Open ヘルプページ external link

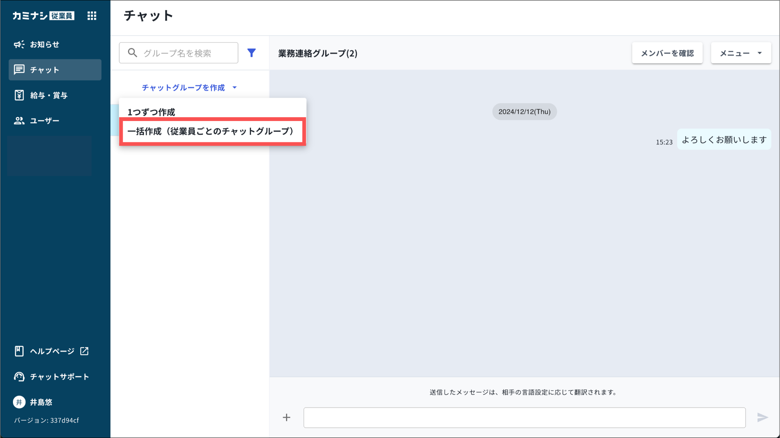[x=52, y=351]
